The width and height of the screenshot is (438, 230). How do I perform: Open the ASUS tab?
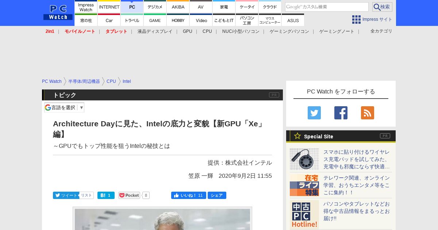coord(293,20)
